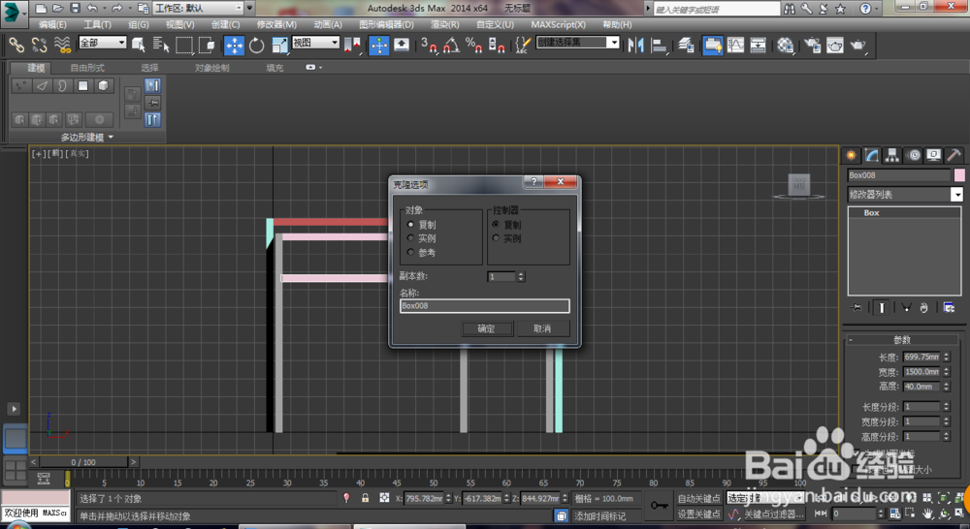Open Rendered Frame Window icon

point(835,46)
